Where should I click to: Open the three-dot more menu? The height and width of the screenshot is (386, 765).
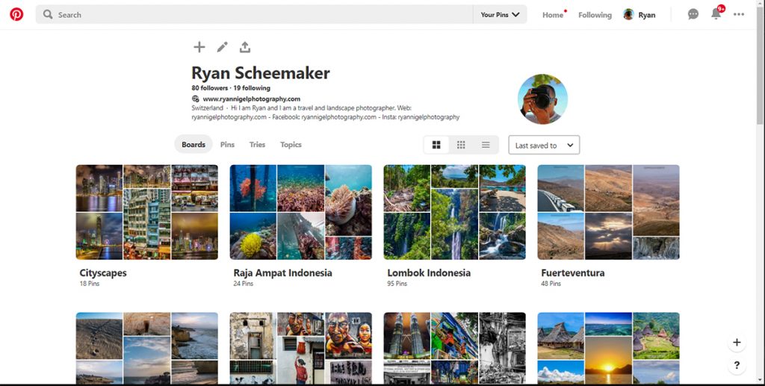click(x=739, y=15)
